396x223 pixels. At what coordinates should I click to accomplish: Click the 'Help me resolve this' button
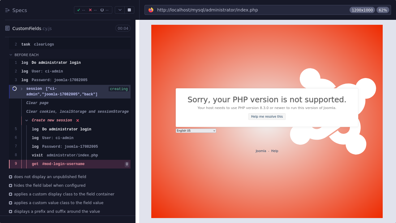pyautogui.click(x=267, y=116)
